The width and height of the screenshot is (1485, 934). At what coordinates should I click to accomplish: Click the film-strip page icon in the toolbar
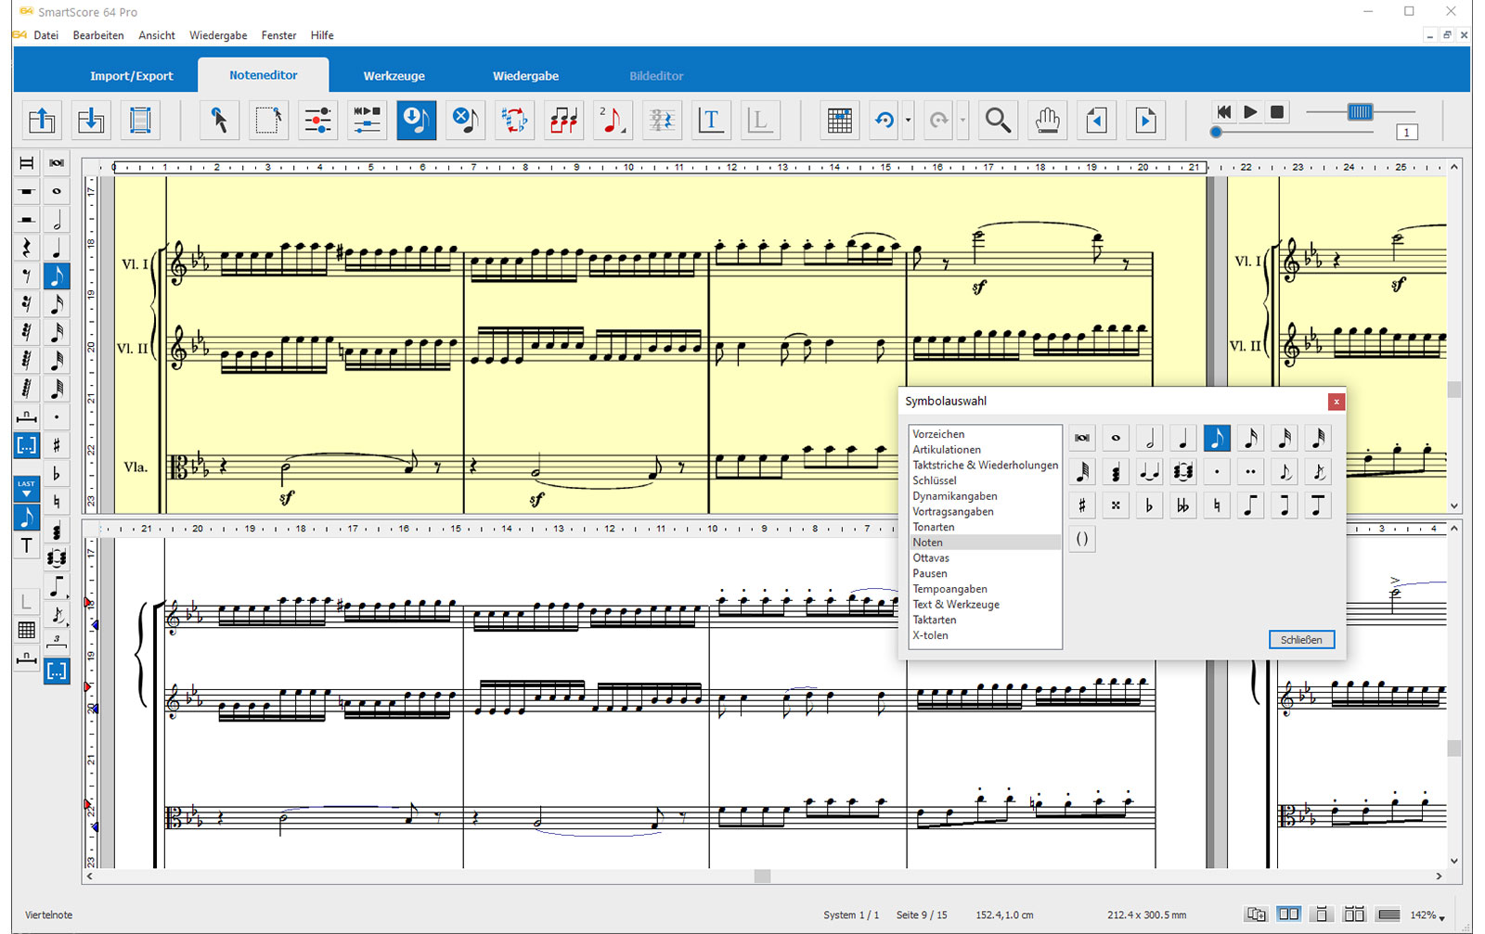(140, 121)
